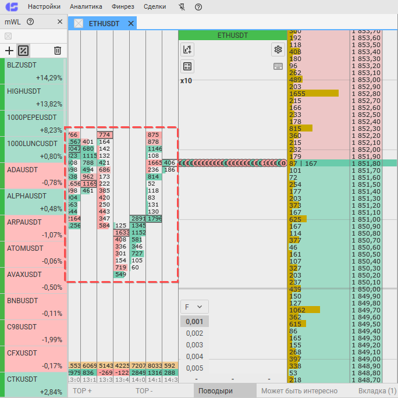Delete watchlist items with trash icon

pos(58,51)
